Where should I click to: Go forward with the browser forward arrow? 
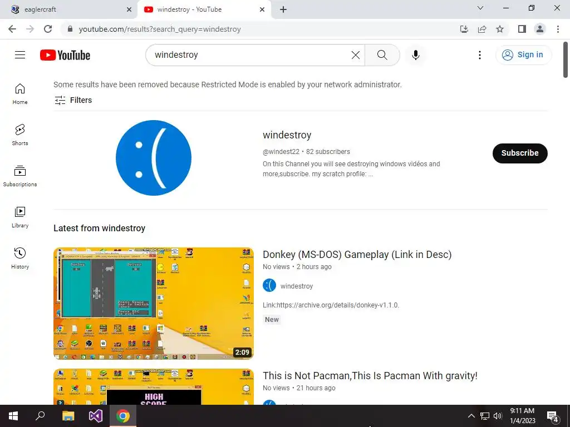(30, 29)
